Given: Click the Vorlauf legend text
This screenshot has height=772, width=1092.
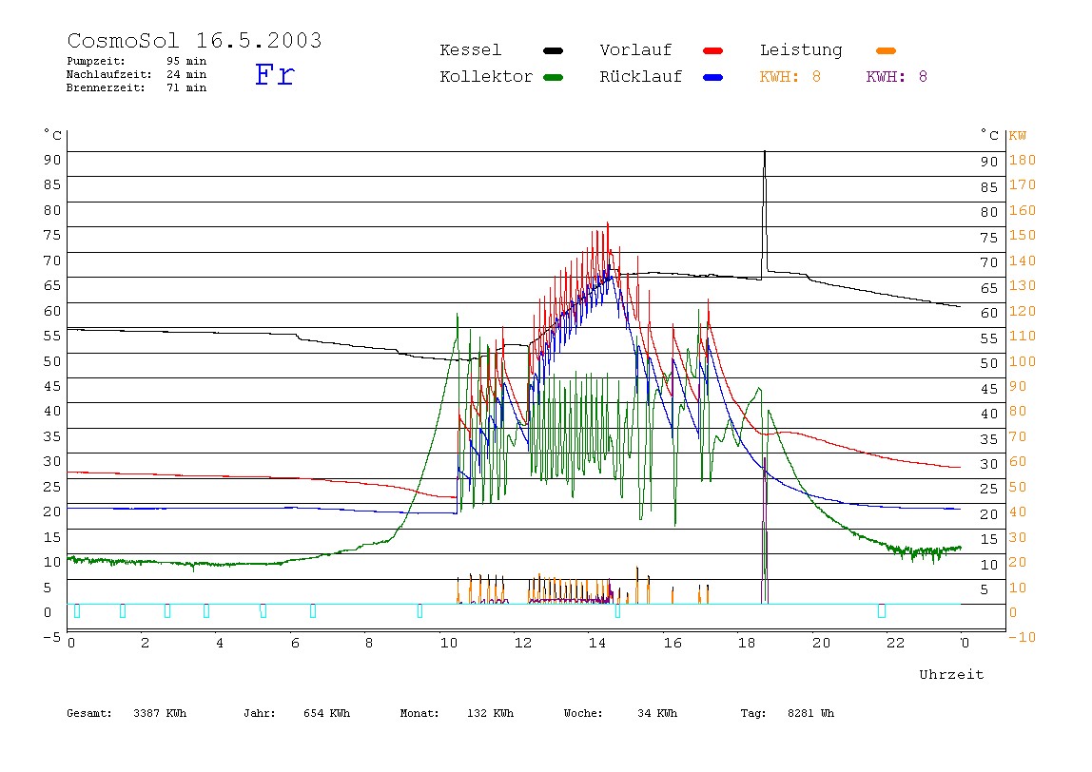Looking at the screenshot, I should pyautogui.click(x=635, y=50).
